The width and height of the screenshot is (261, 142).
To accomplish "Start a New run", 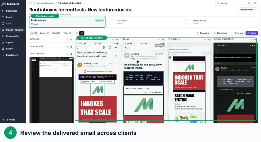I will pyautogui.click(x=237, y=33).
